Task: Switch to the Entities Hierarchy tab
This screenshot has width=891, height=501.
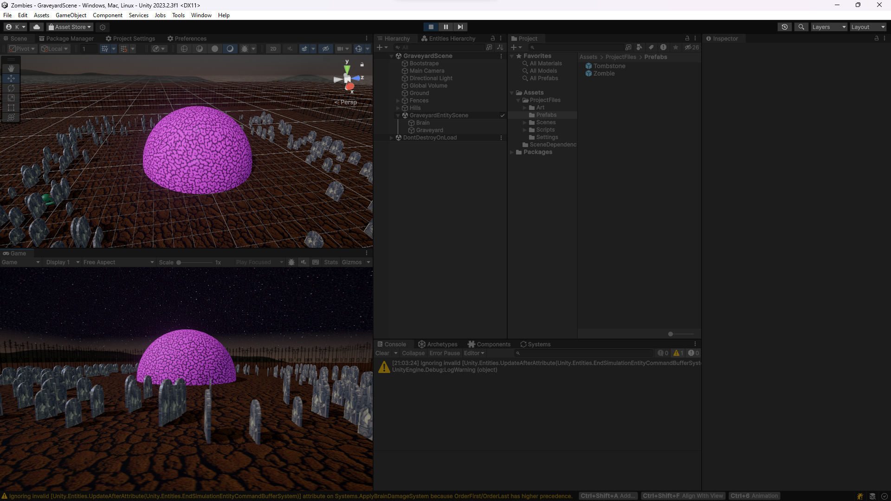Action: [x=448, y=39]
